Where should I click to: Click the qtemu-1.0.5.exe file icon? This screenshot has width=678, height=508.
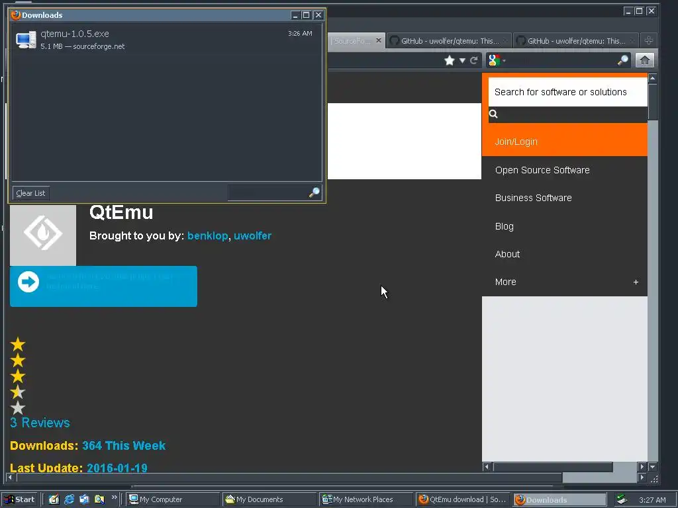26,40
